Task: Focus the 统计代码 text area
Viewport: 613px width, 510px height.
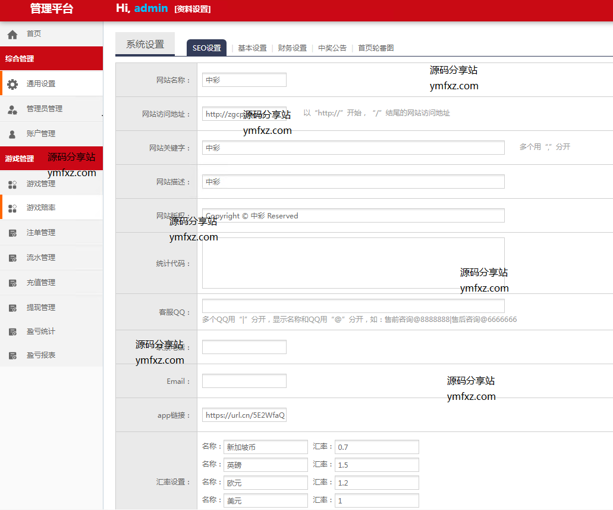Action: (x=353, y=263)
